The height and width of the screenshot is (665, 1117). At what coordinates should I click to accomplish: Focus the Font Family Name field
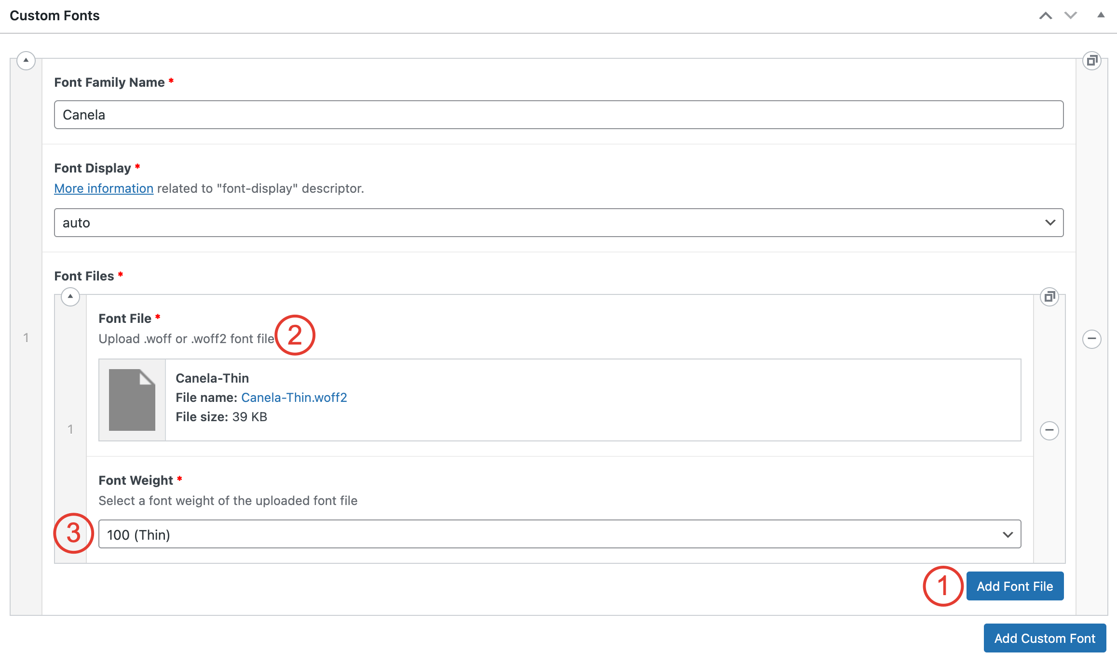558,115
